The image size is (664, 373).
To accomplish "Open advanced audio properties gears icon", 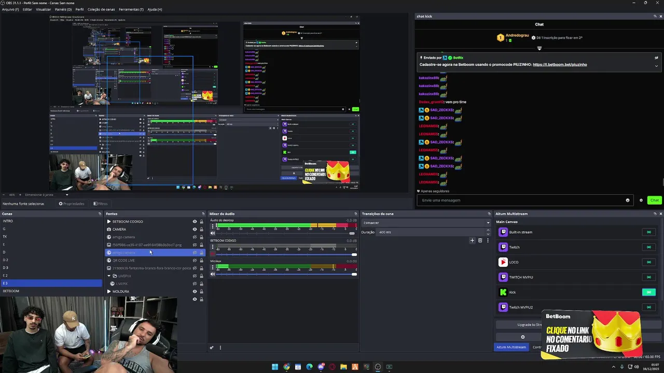I will (212, 348).
